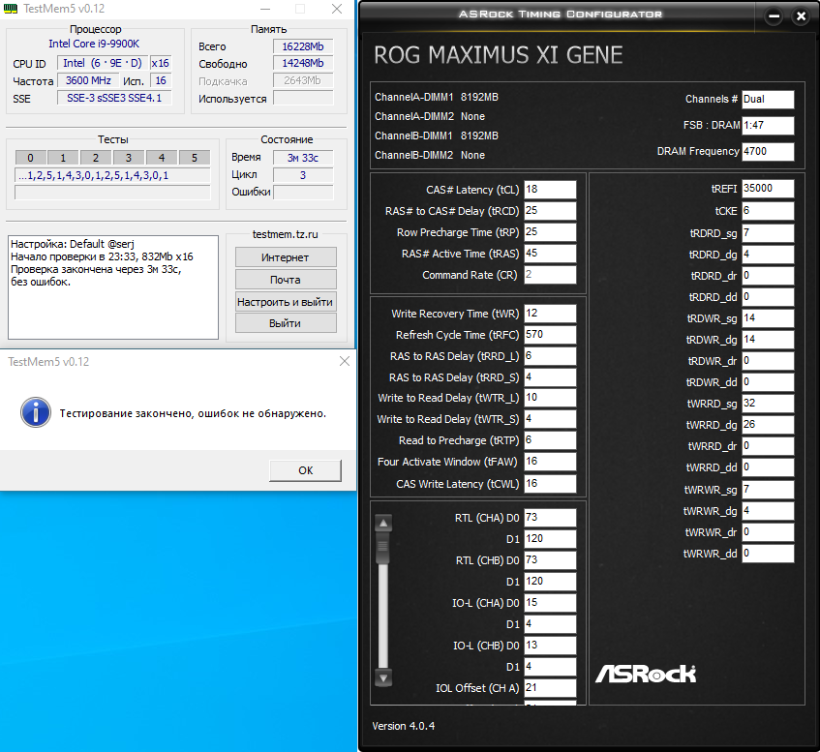
Task: Click the Настроить и выйти button
Action: tap(285, 302)
